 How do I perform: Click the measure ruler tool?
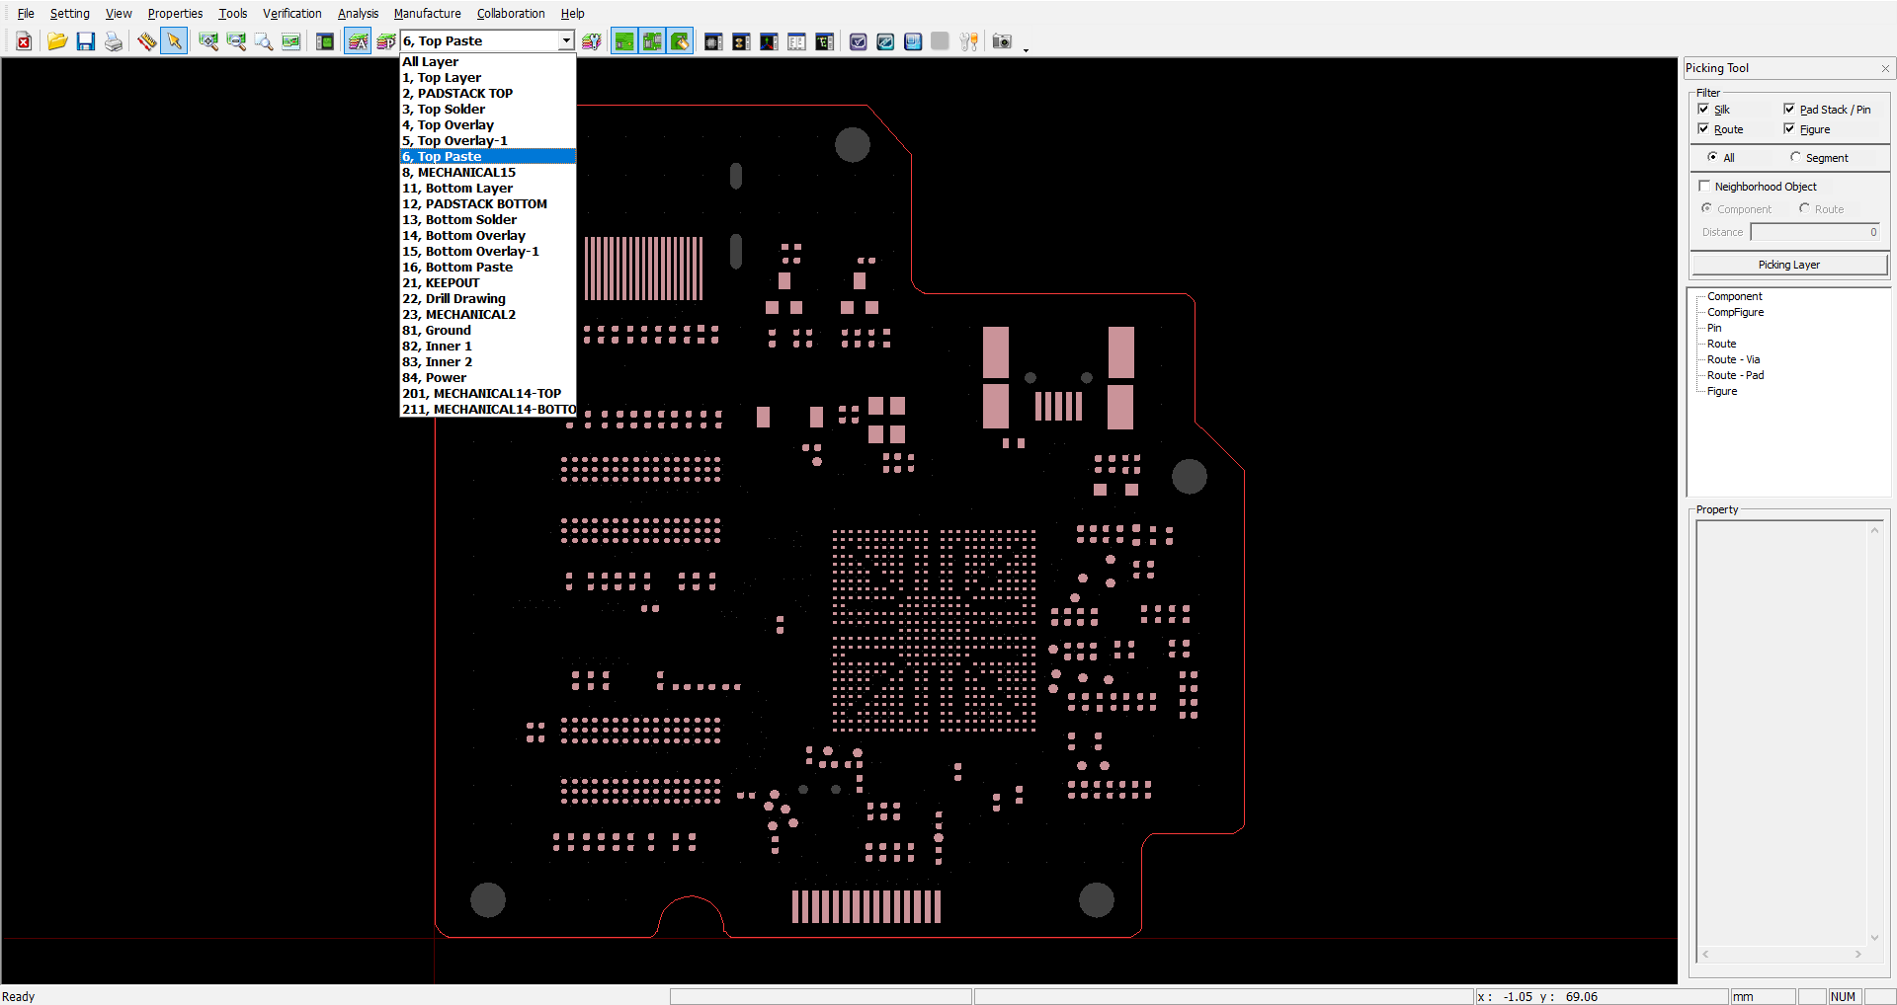(145, 41)
